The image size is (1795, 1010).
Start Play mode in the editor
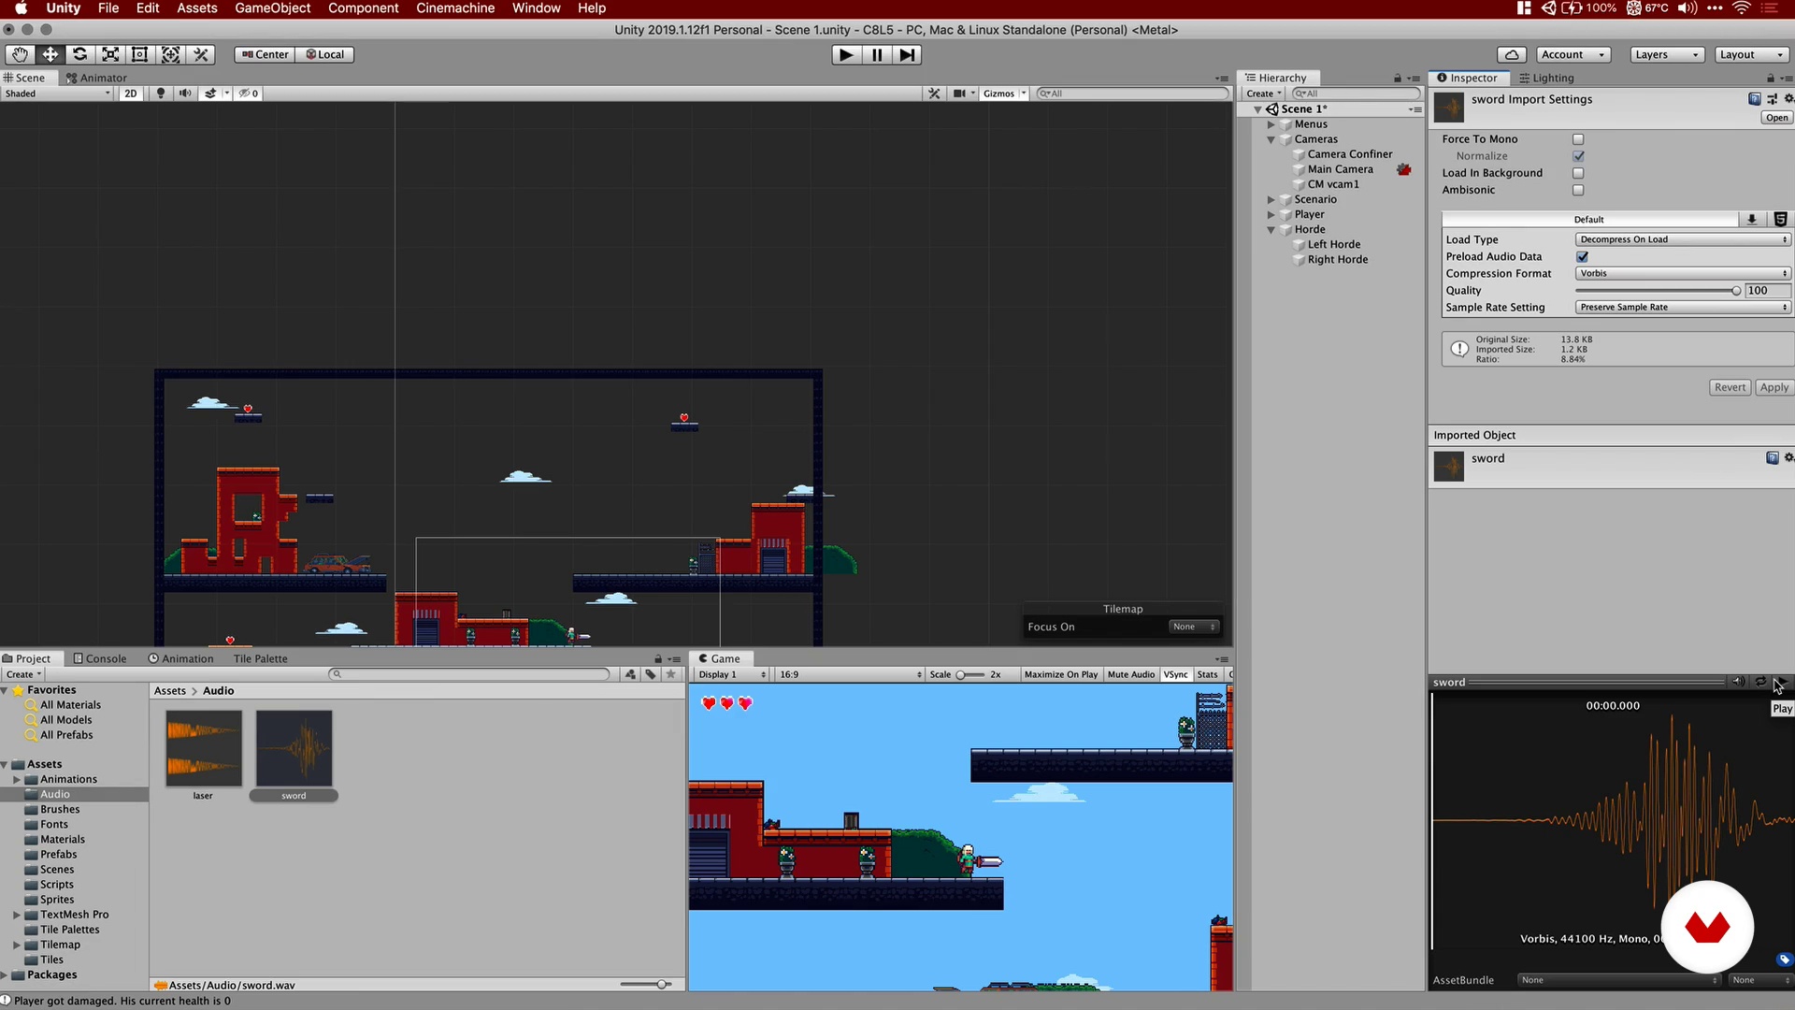pyautogui.click(x=846, y=55)
